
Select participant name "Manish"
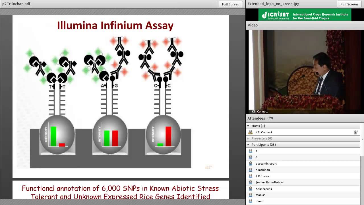click(260, 195)
